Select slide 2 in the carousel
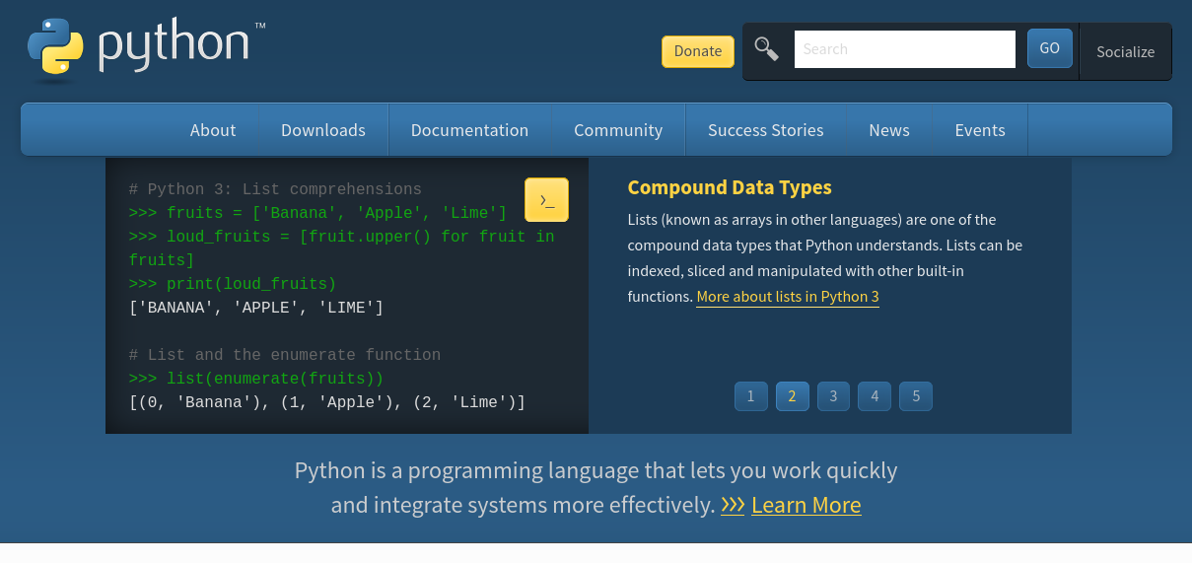The image size is (1192, 563). [792, 396]
